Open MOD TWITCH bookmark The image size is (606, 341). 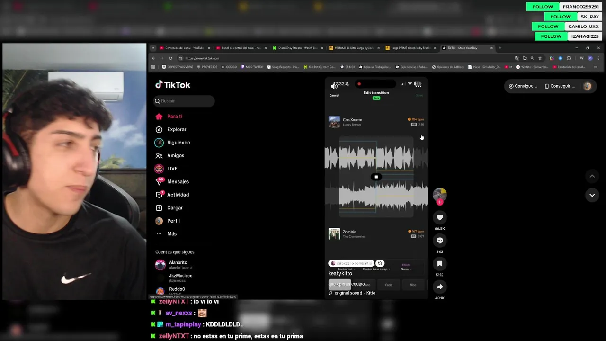pyautogui.click(x=252, y=67)
